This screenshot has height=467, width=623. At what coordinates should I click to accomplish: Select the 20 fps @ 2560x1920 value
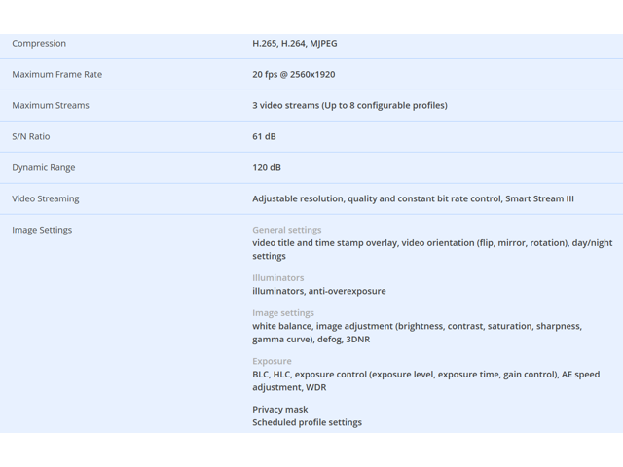point(293,75)
